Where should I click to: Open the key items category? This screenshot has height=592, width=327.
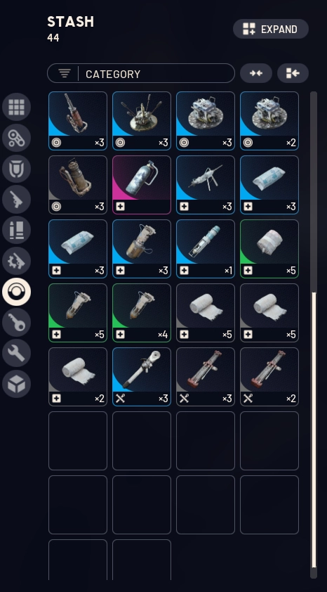click(16, 323)
